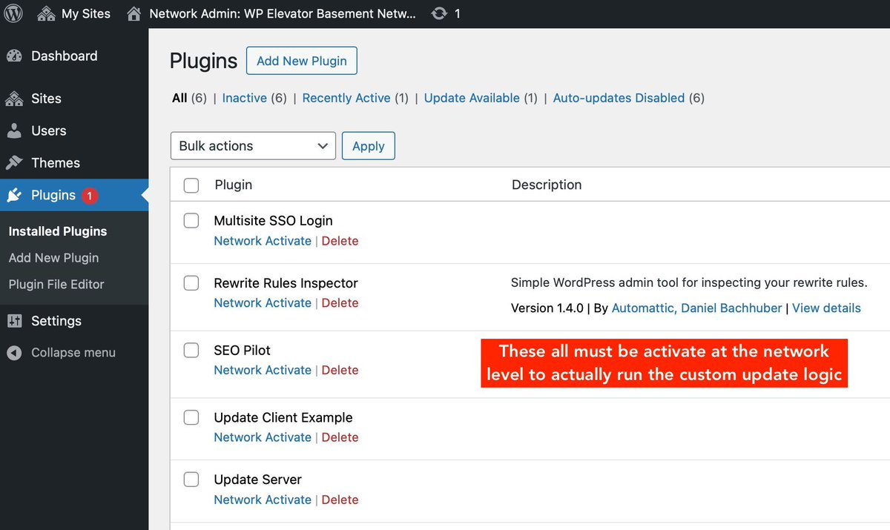Click the red update badge on Plugins
Viewport: 890px width, 530px height.
[x=89, y=196]
